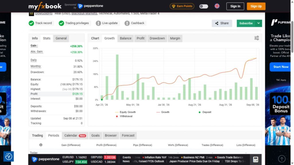Toggle the dark mode switch

click(x=204, y=6)
